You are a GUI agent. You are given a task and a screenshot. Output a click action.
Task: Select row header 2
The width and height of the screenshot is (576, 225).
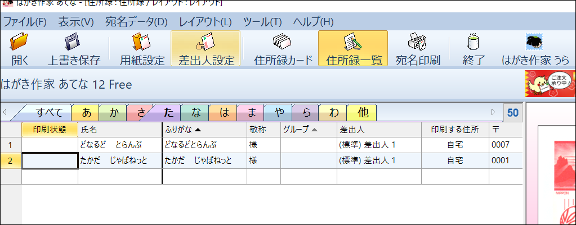pyautogui.click(x=11, y=160)
